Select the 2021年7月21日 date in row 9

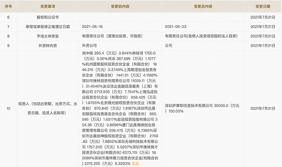pyautogui.click(x=263, y=46)
